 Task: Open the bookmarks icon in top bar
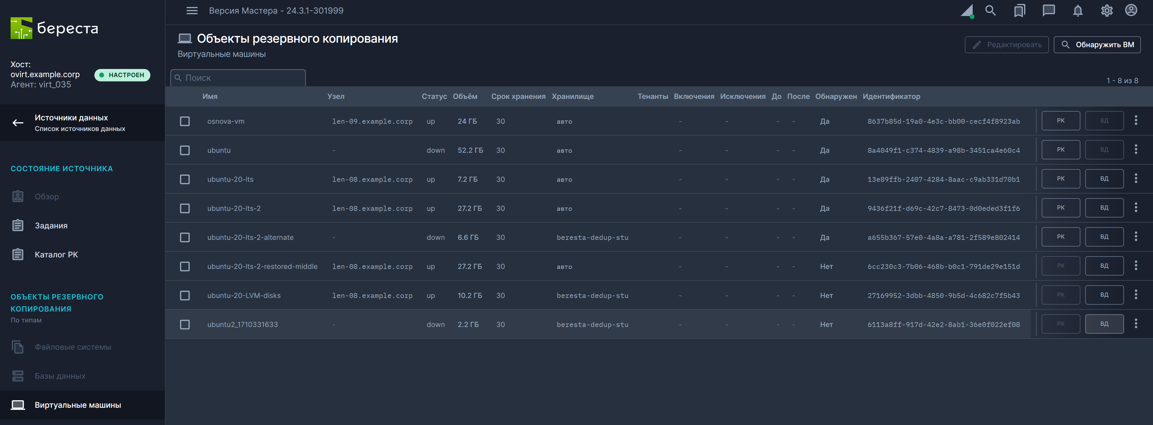pyautogui.click(x=1019, y=11)
